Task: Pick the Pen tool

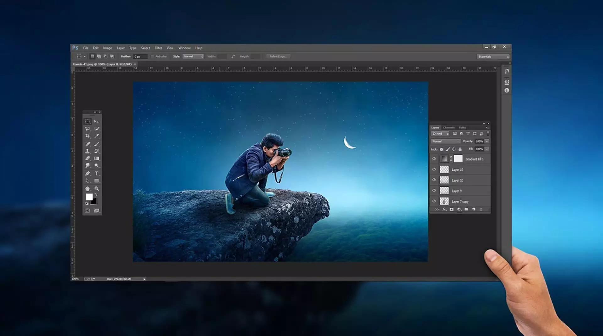Action: tap(88, 173)
